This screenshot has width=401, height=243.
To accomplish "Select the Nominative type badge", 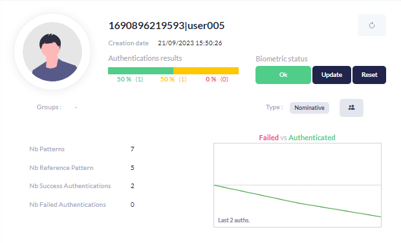I will coord(309,108).
